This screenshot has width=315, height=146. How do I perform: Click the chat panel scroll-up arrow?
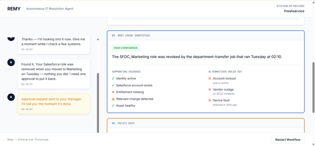pos(98,39)
